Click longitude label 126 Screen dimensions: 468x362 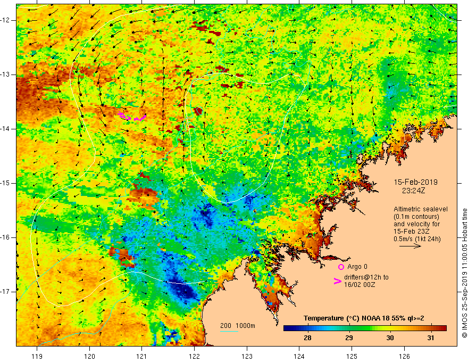(404, 356)
